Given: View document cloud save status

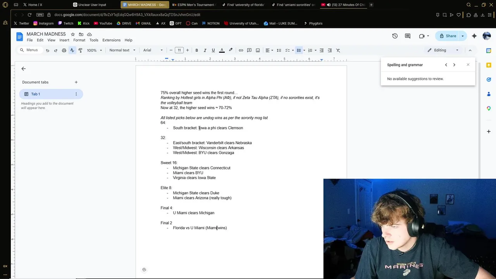Looking at the screenshot, I should pyautogui.click(x=90, y=34).
